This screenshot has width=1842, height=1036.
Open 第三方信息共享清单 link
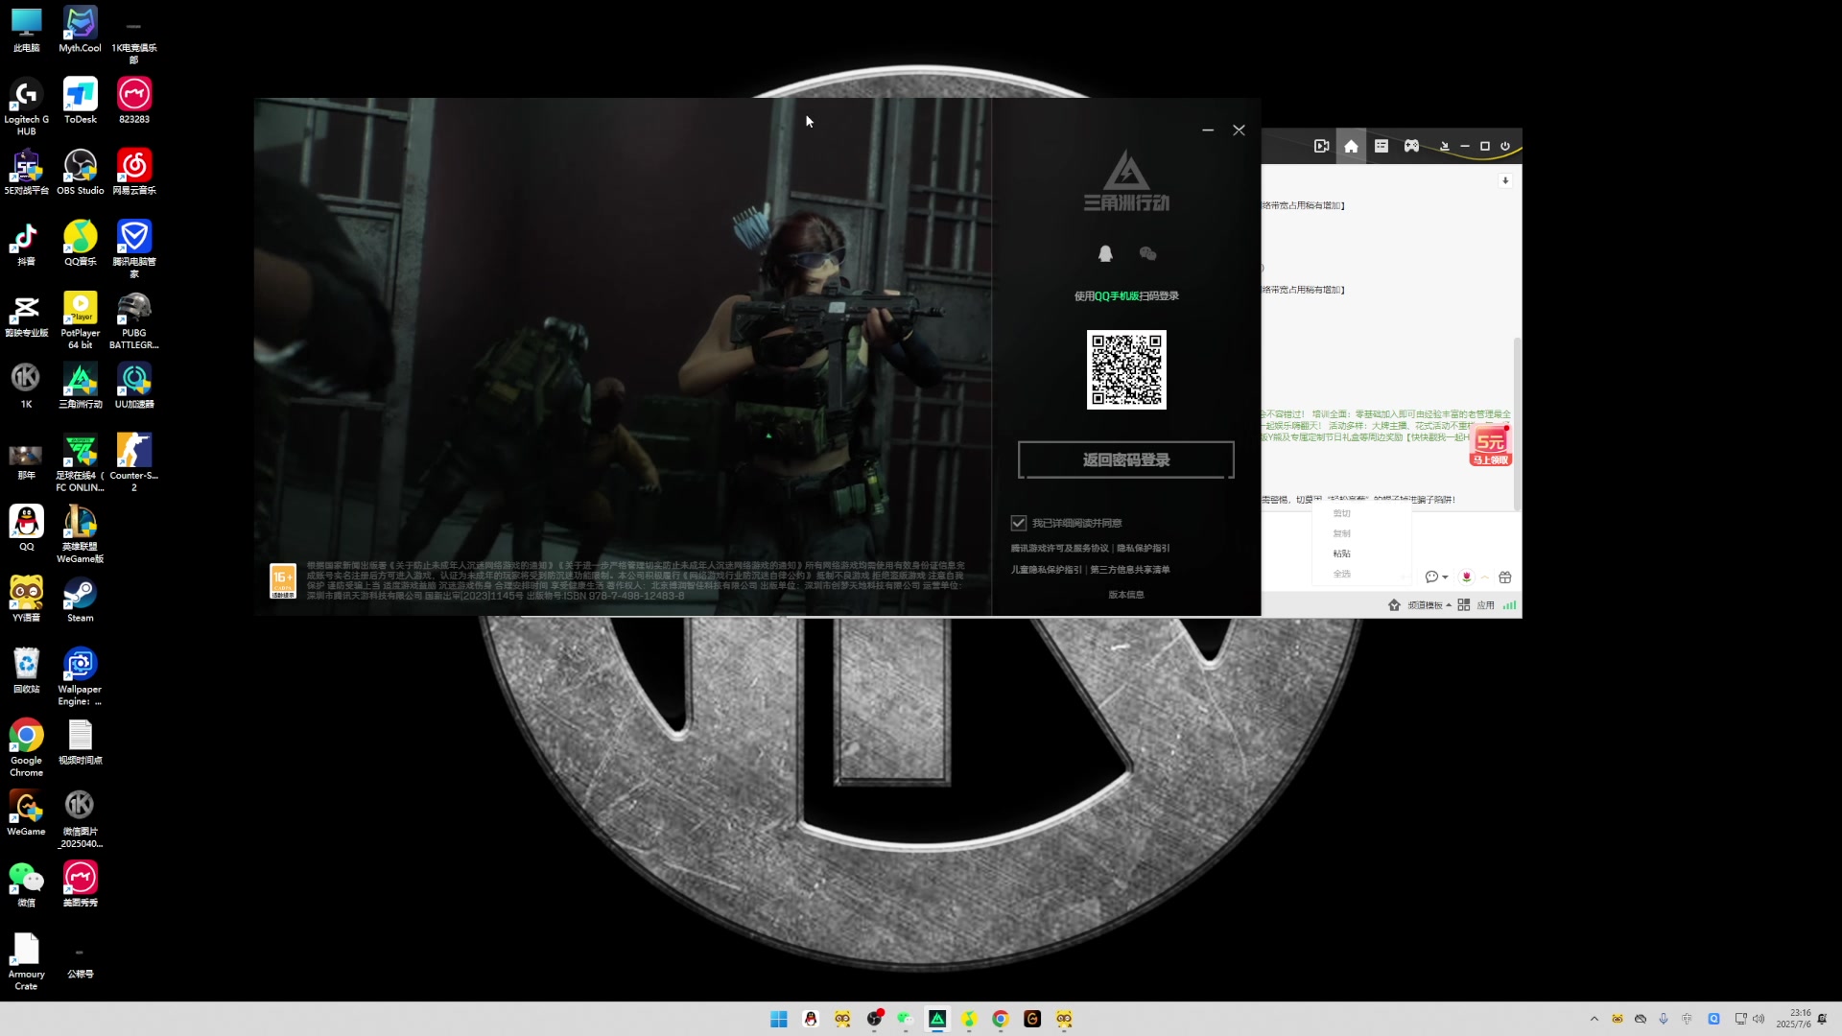pos(1130,570)
